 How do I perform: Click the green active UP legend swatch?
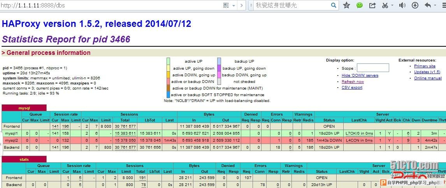tap(168, 61)
